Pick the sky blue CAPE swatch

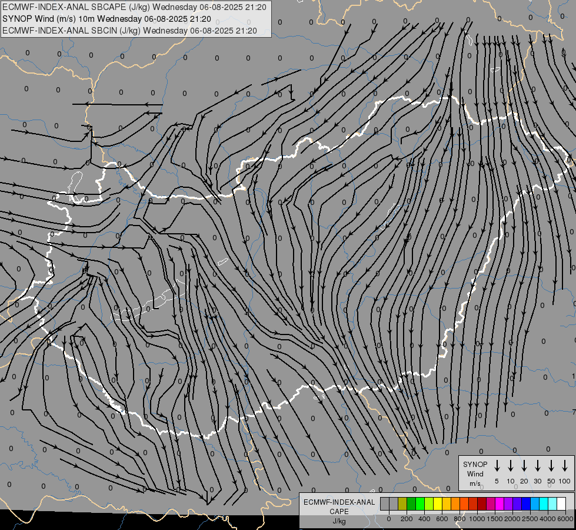(x=534, y=503)
